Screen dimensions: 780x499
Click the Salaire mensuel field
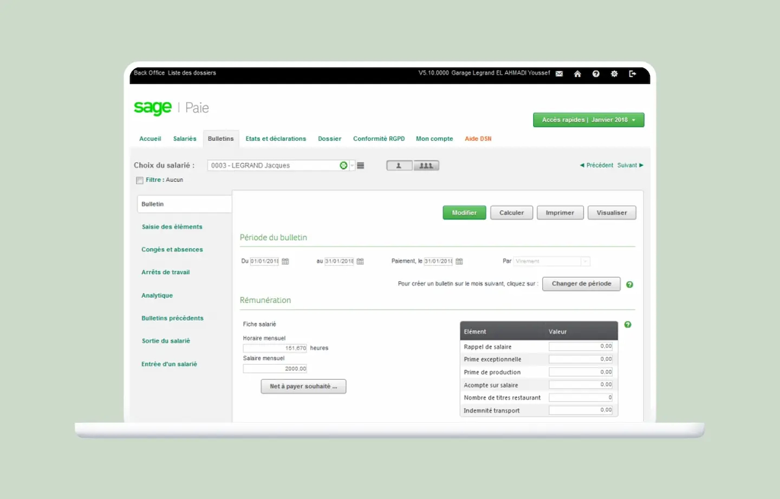point(275,369)
